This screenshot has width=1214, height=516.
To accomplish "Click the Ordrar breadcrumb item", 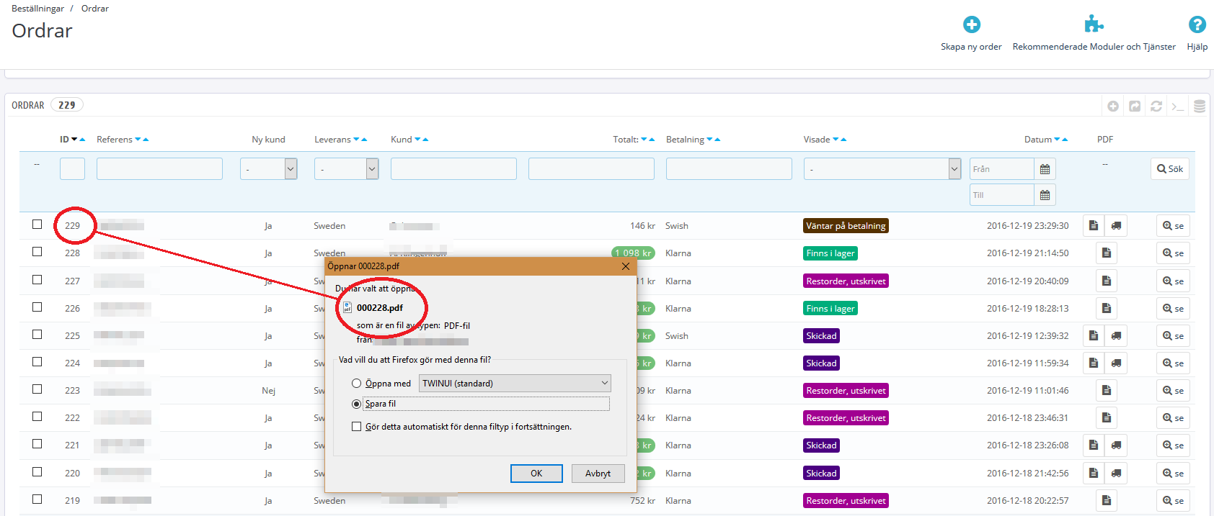I will point(95,9).
